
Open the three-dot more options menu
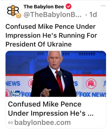(x=103, y=6)
